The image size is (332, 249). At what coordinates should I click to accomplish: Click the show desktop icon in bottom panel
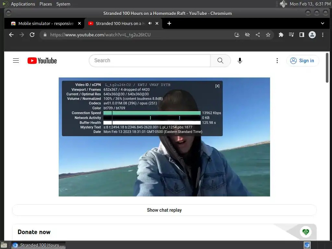4,245
